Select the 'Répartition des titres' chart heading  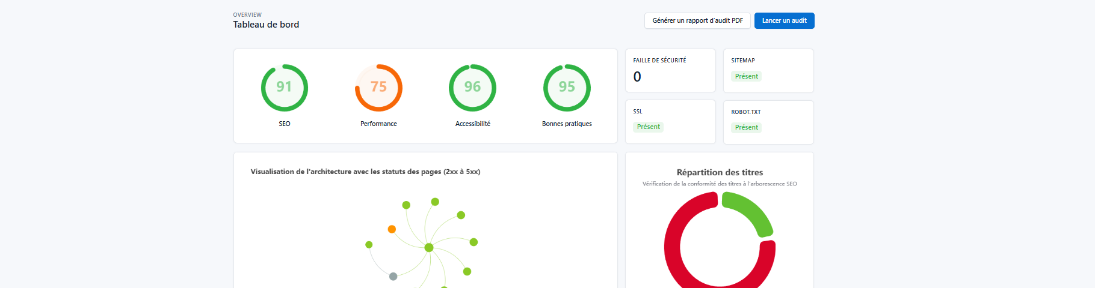click(720, 172)
